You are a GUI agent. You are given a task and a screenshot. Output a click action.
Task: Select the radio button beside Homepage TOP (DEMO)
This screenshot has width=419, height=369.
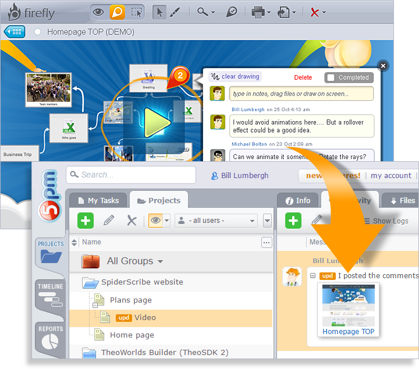pyautogui.click(x=38, y=32)
